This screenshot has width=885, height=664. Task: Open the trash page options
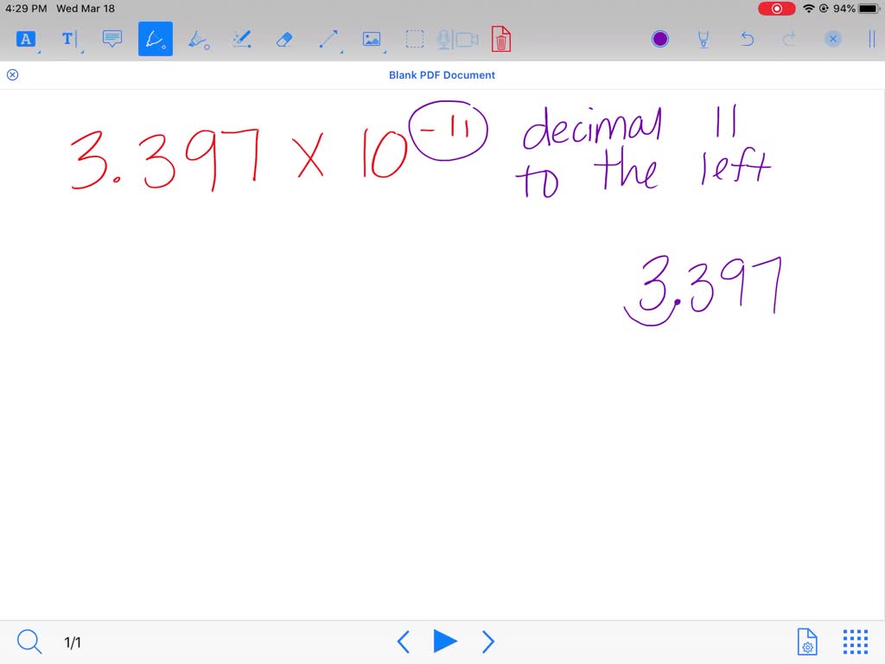coord(501,38)
